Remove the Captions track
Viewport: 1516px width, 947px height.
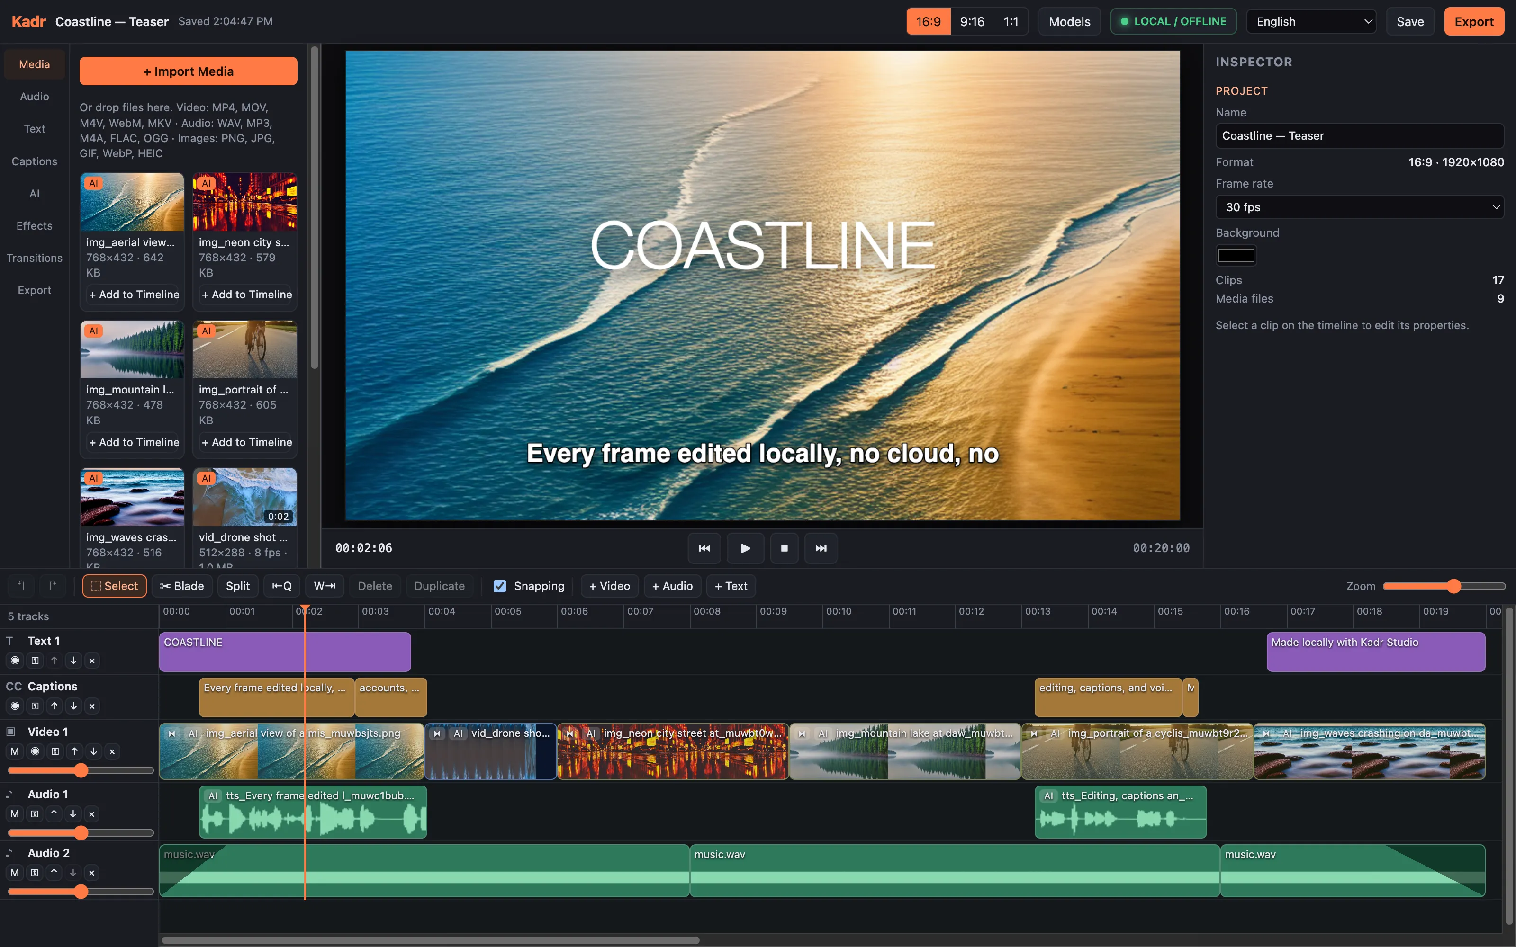[92, 706]
